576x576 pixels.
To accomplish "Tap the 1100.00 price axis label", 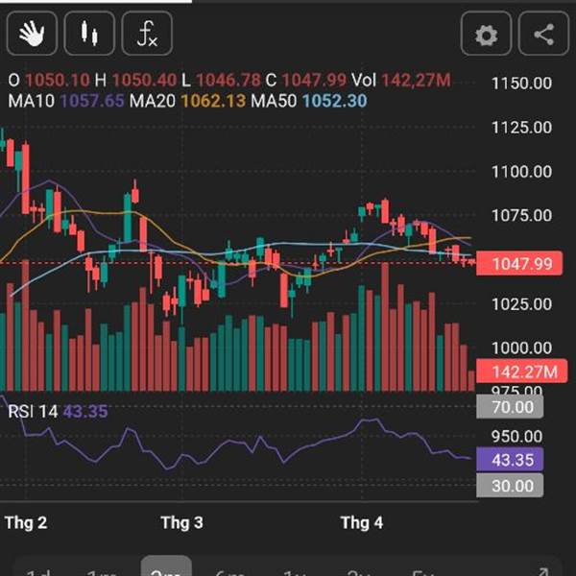I will pos(521,172).
